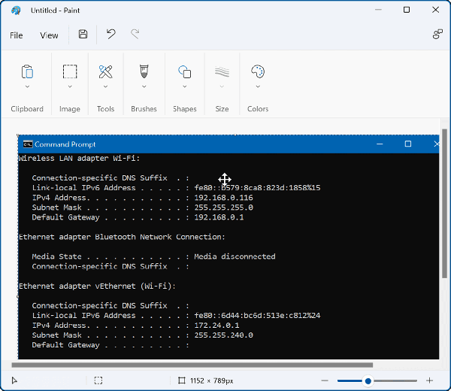451x391 pixels.
Task: Click the Paint app logo icon
Action: coord(16,11)
